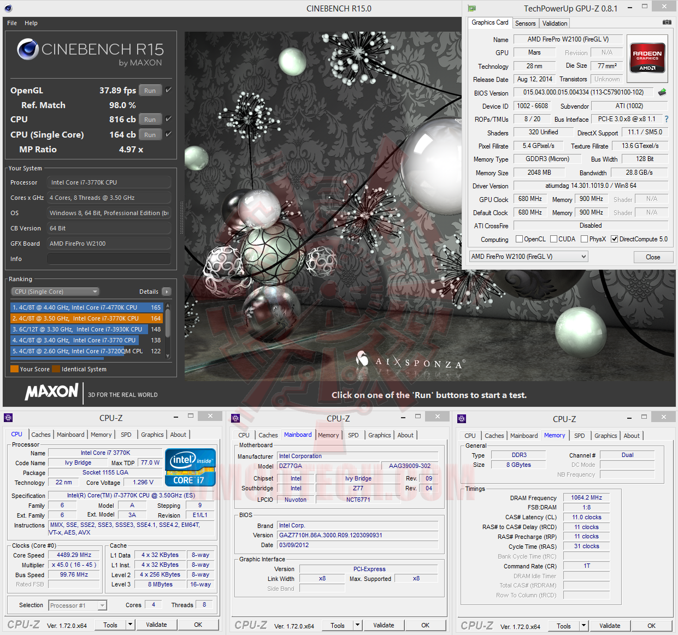Open the File menu in Cinebench
The width and height of the screenshot is (678, 635).
coord(11,23)
